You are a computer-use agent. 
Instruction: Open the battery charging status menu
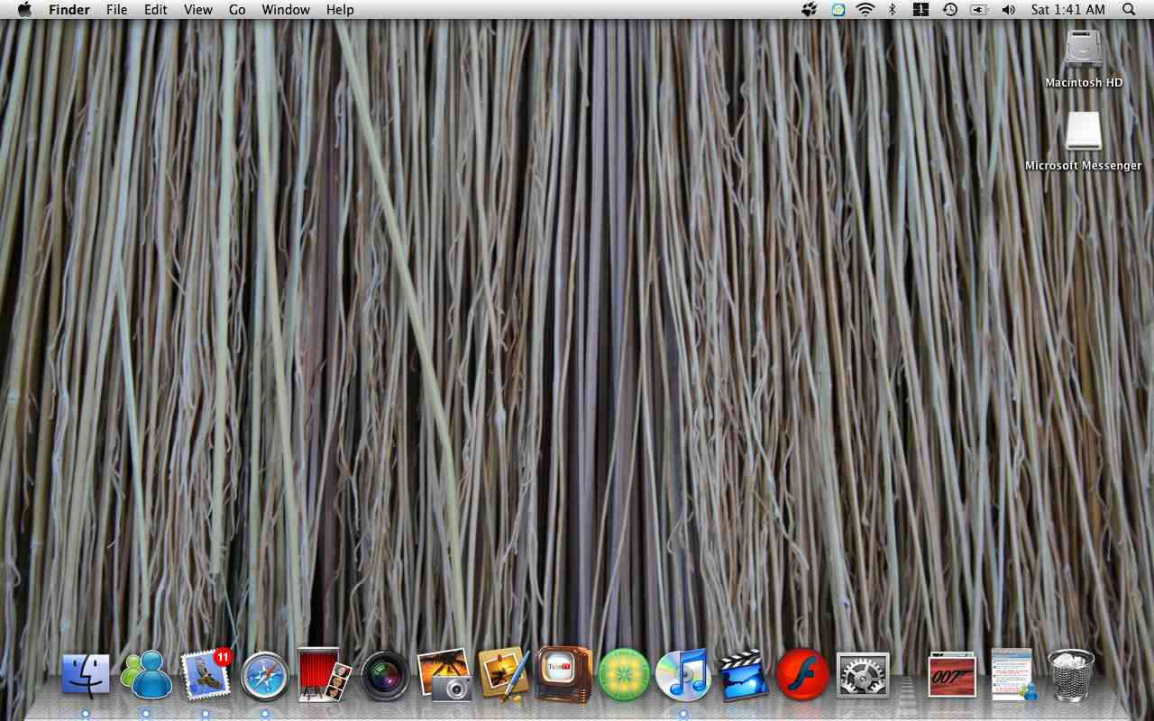(x=979, y=10)
